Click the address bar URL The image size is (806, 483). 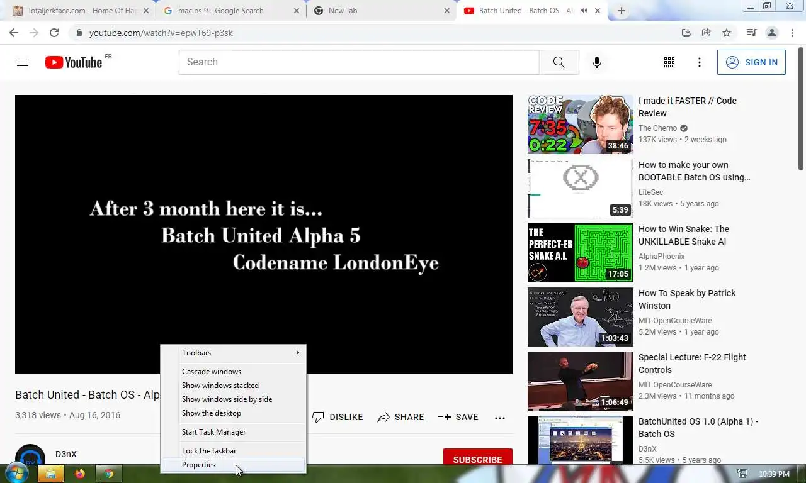161,33
